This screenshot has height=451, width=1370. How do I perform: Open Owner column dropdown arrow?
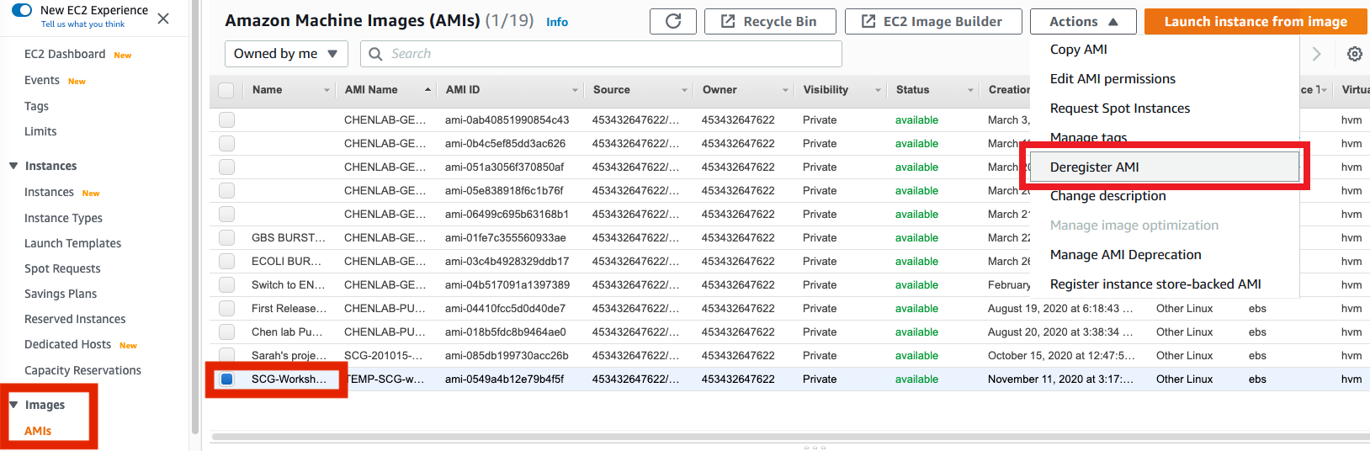785,90
